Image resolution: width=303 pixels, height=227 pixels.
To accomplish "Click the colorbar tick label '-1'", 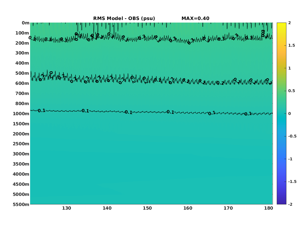I will [x=290, y=159].
